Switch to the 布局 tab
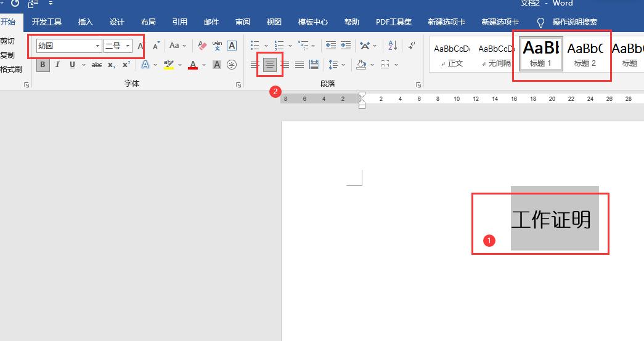Image resolution: width=644 pixels, height=341 pixels. click(149, 22)
